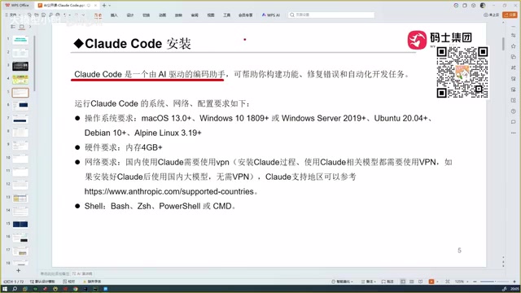Viewport: 521px width, 293px height.
Task: Click the user avatar in title bar
Action: (x=483, y=6)
